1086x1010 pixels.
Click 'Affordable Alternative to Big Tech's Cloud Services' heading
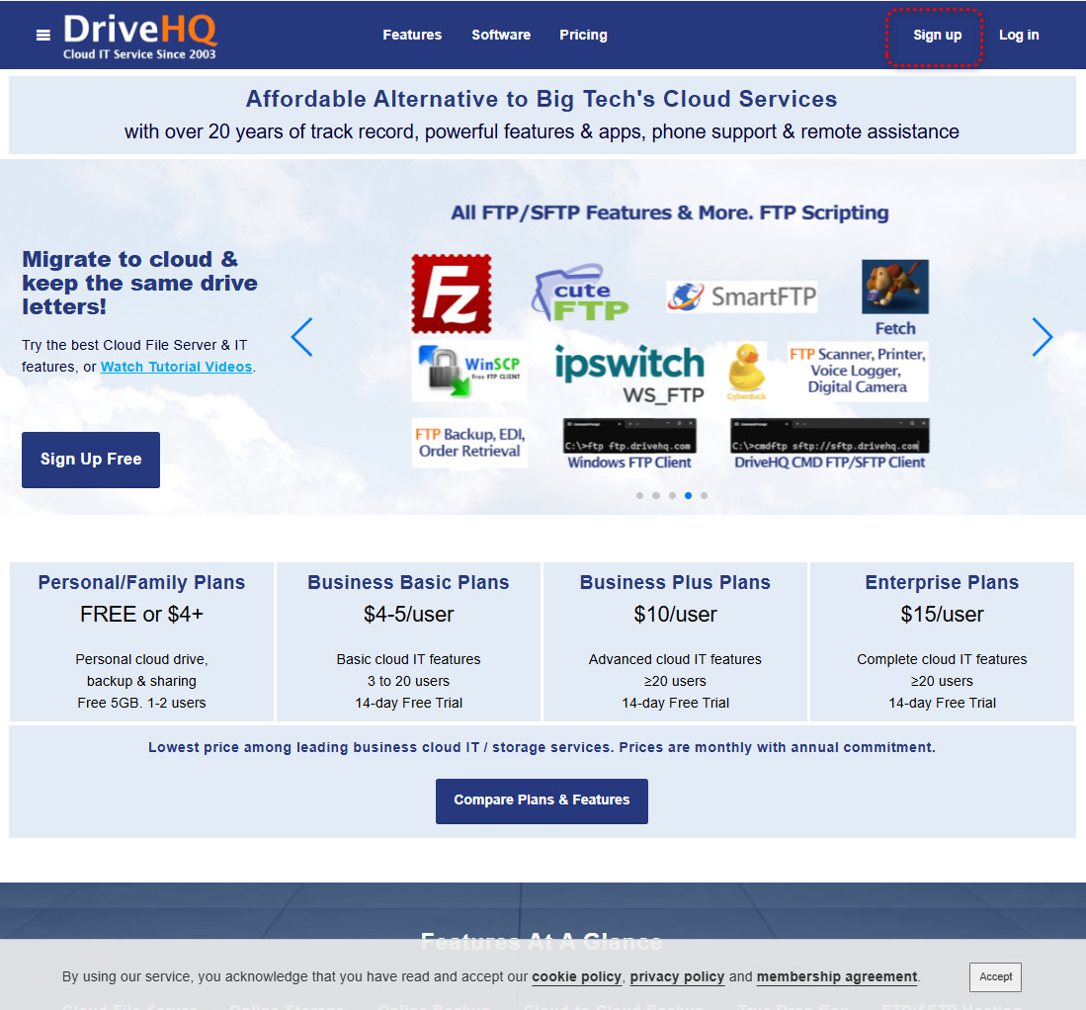[x=542, y=99]
